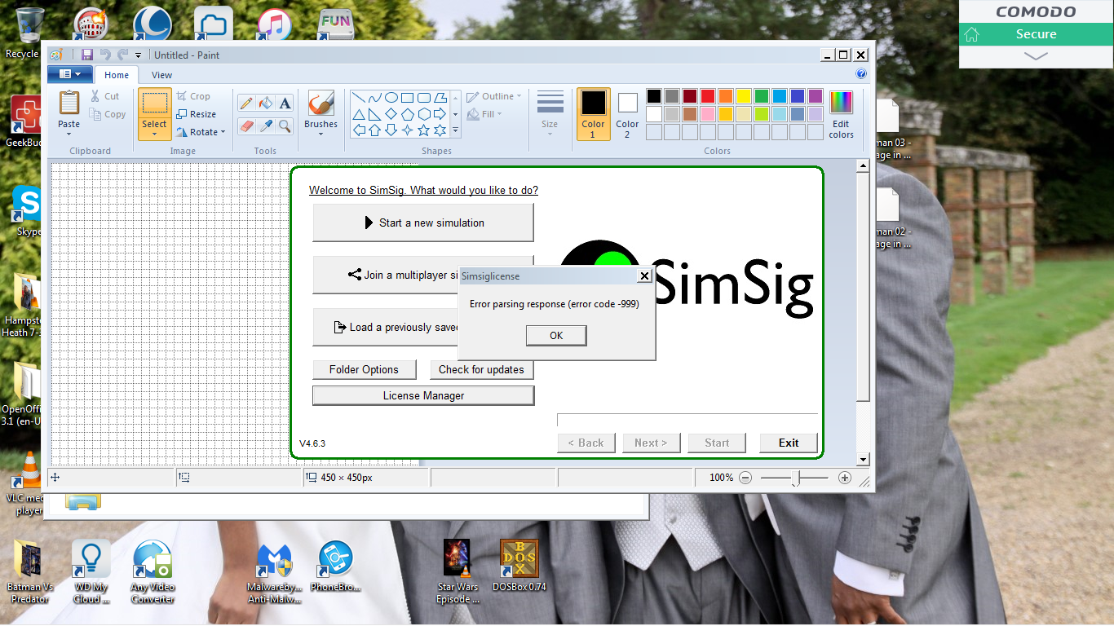Open the Select options dropdown arrow
The width and height of the screenshot is (1114, 626).
(154, 134)
